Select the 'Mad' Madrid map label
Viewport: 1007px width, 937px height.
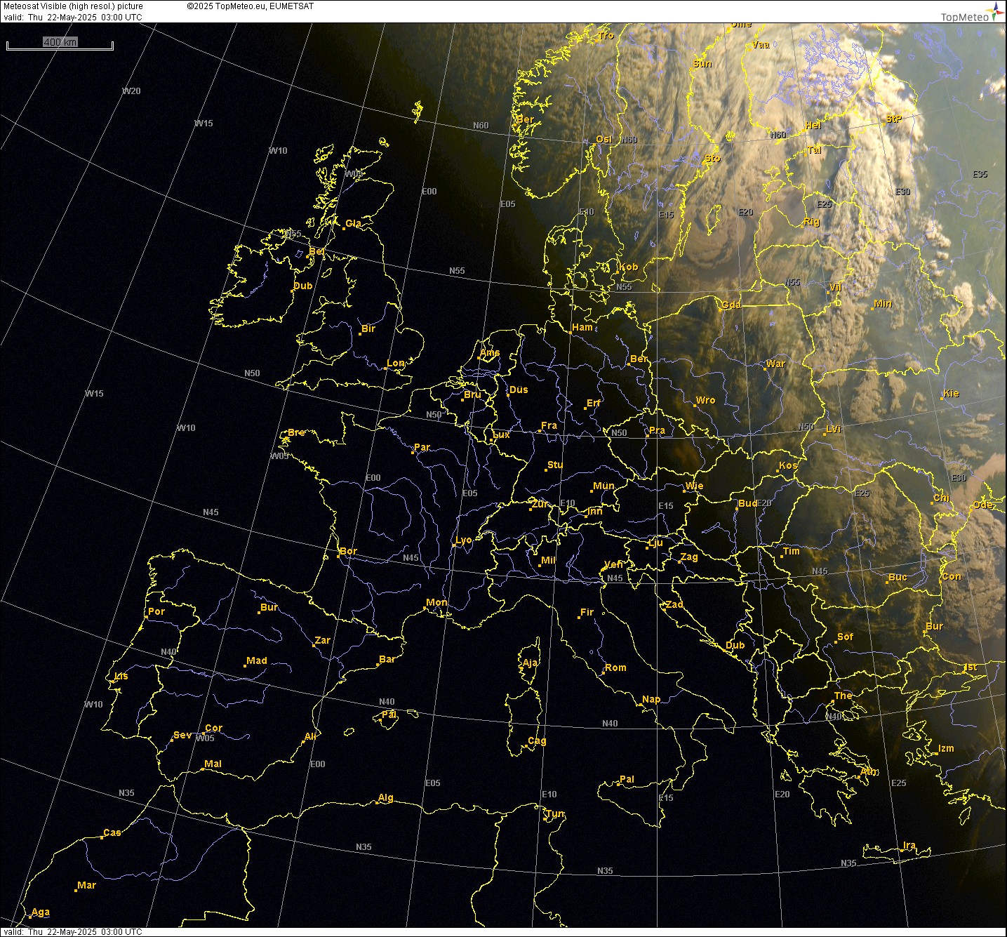pyautogui.click(x=257, y=660)
